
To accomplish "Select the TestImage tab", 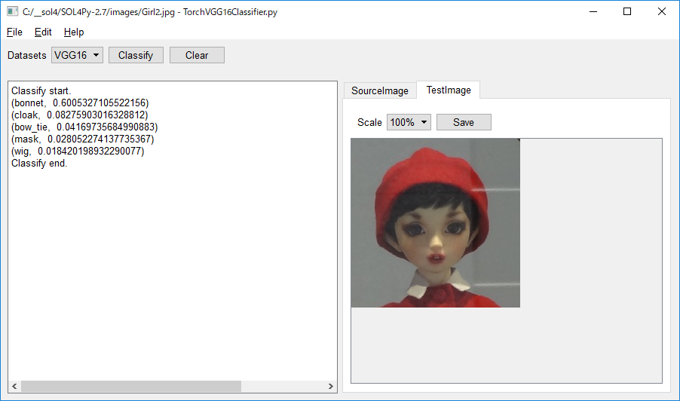I will pyautogui.click(x=449, y=90).
